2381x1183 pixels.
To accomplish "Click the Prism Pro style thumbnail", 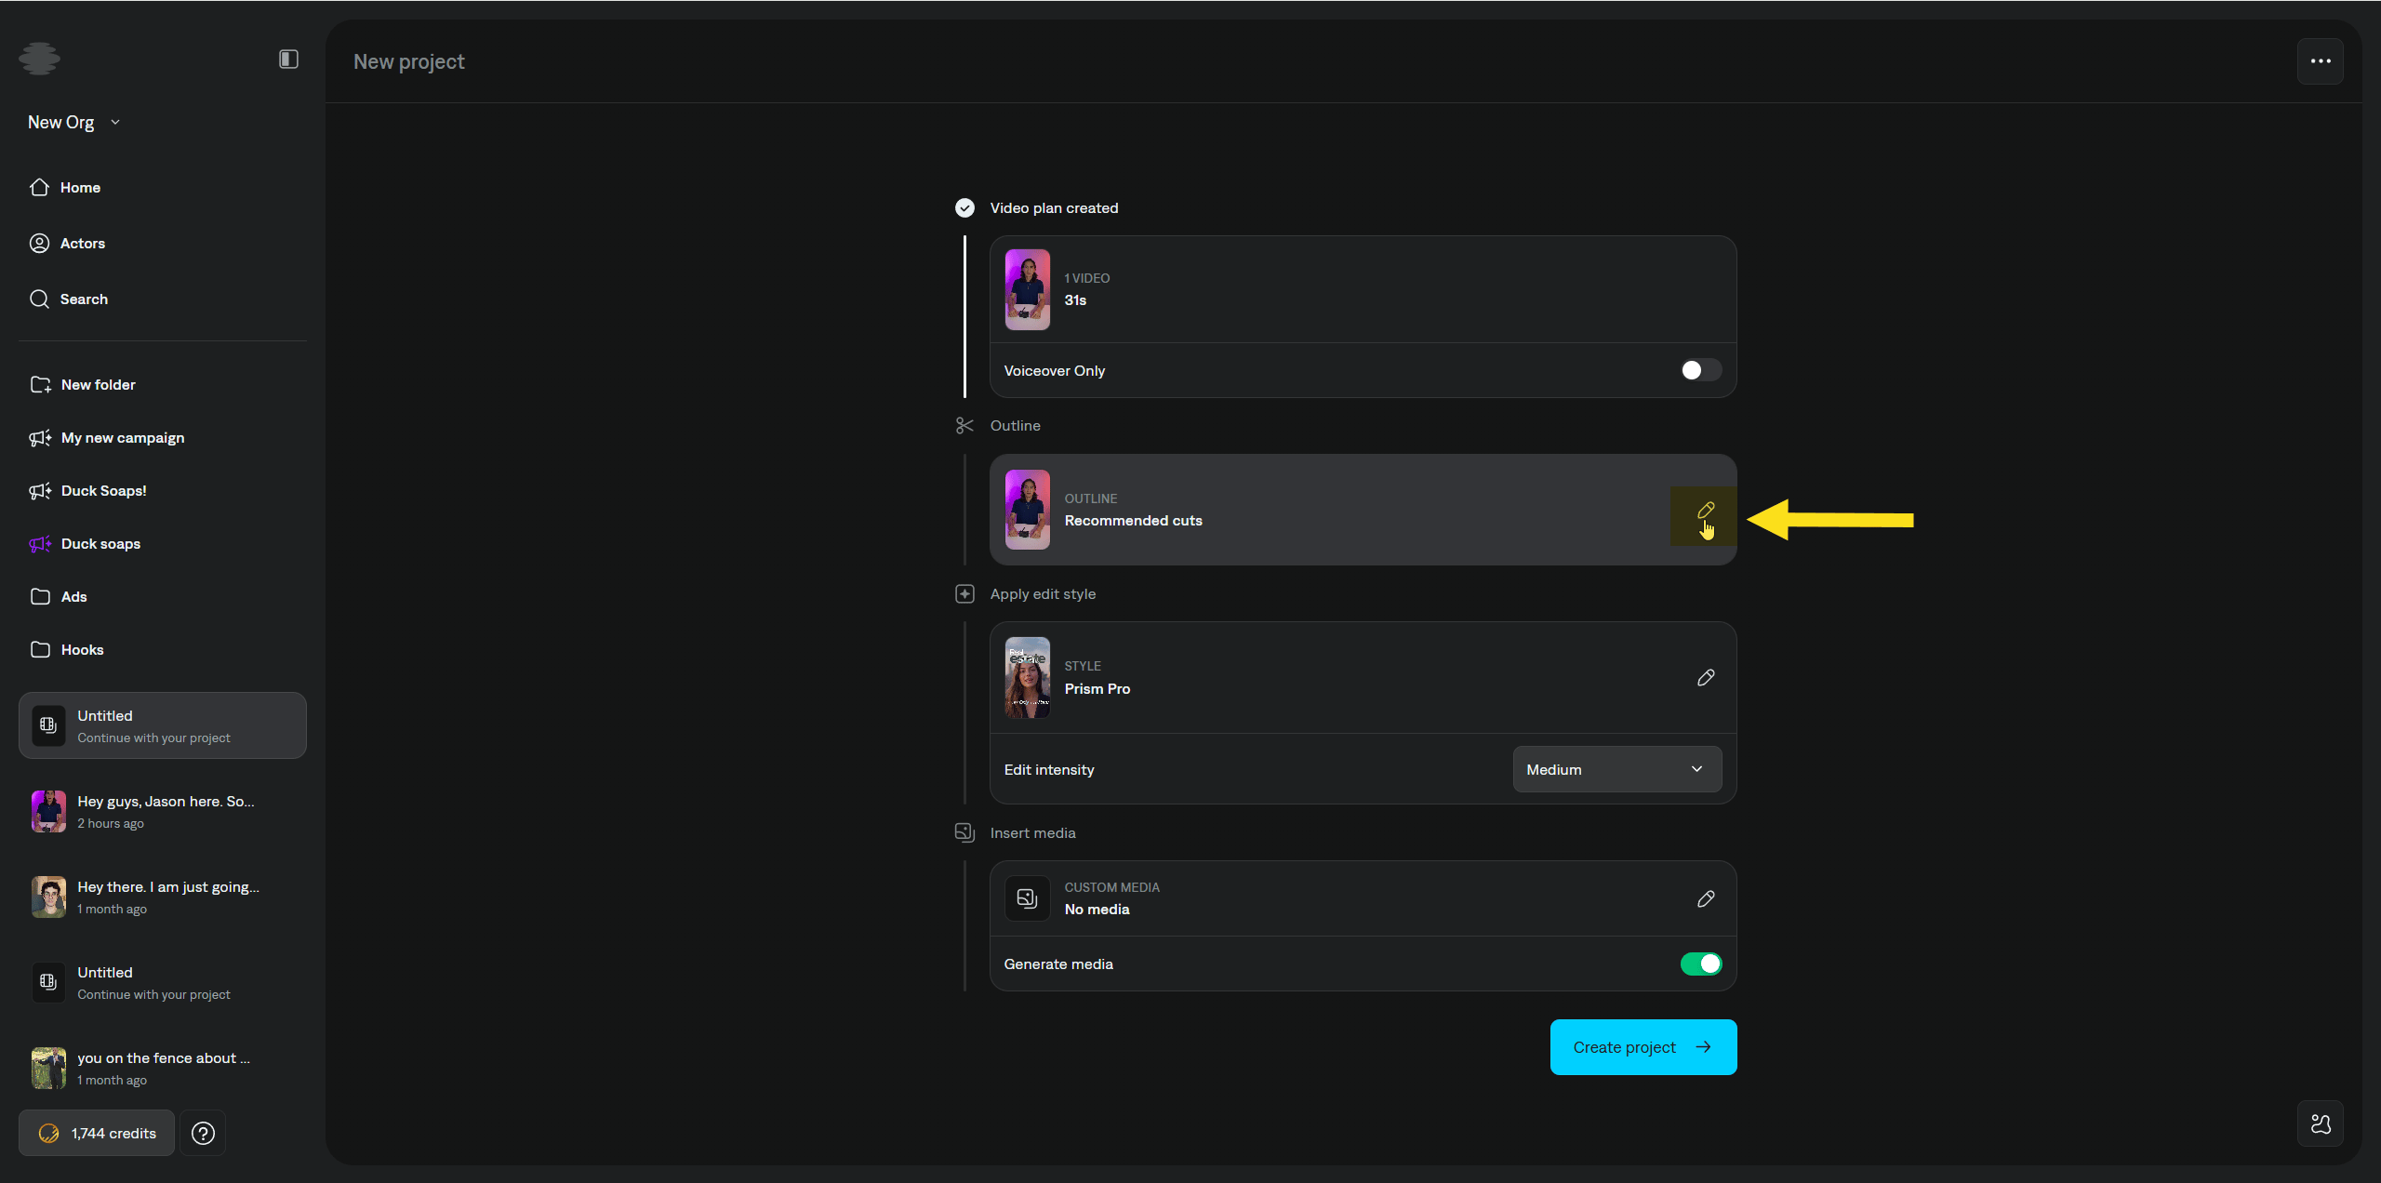I will (1028, 677).
